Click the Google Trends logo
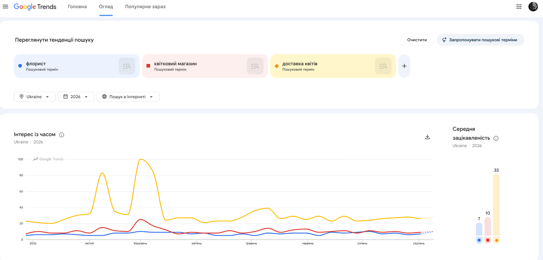The height and width of the screenshot is (260, 543). (x=35, y=7)
